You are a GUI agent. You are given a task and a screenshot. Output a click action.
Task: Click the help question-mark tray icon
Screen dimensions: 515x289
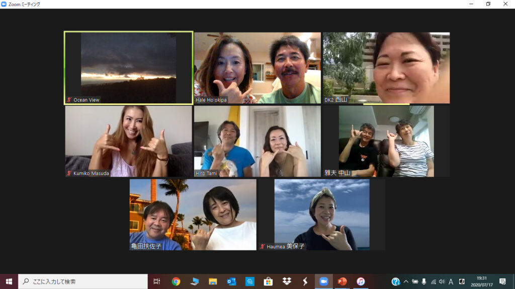395,281
